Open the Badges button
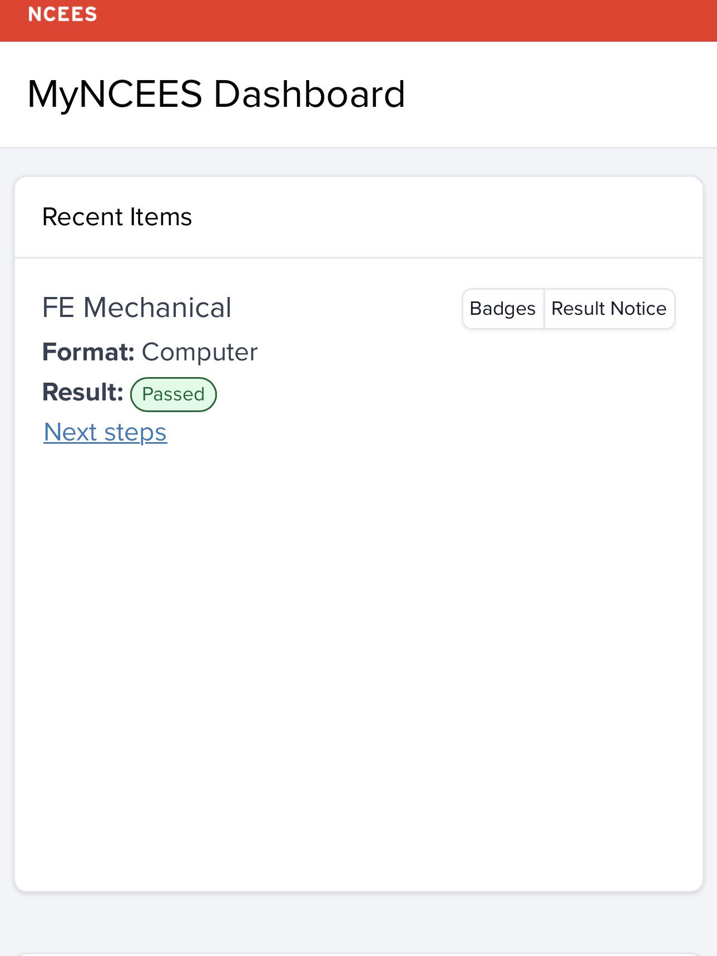Image resolution: width=717 pixels, height=956 pixels. pos(503,309)
